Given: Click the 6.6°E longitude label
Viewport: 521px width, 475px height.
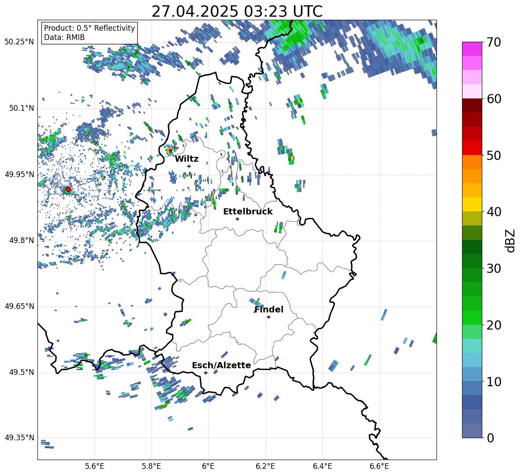Looking at the screenshot, I should [x=379, y=466].
